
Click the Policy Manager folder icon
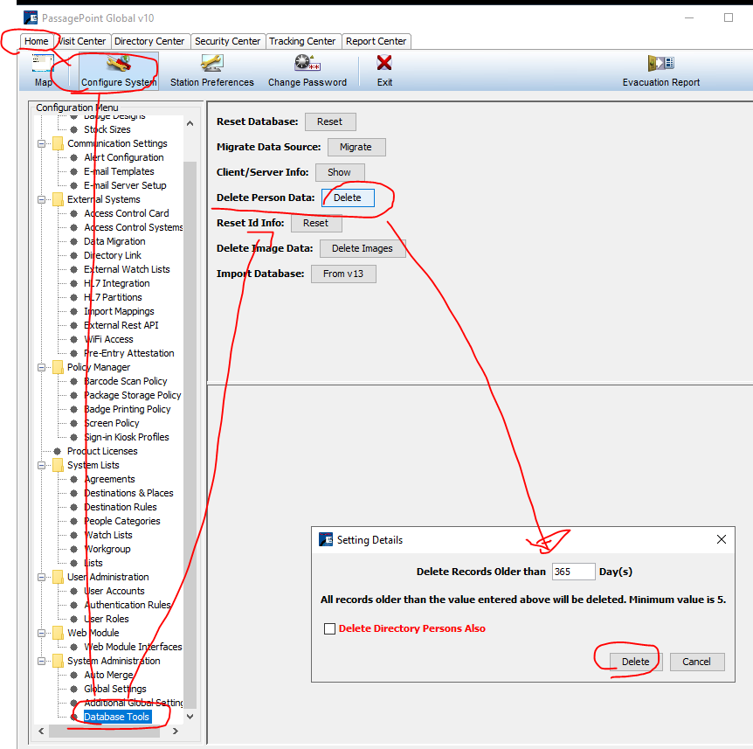[x=59, y=367]
